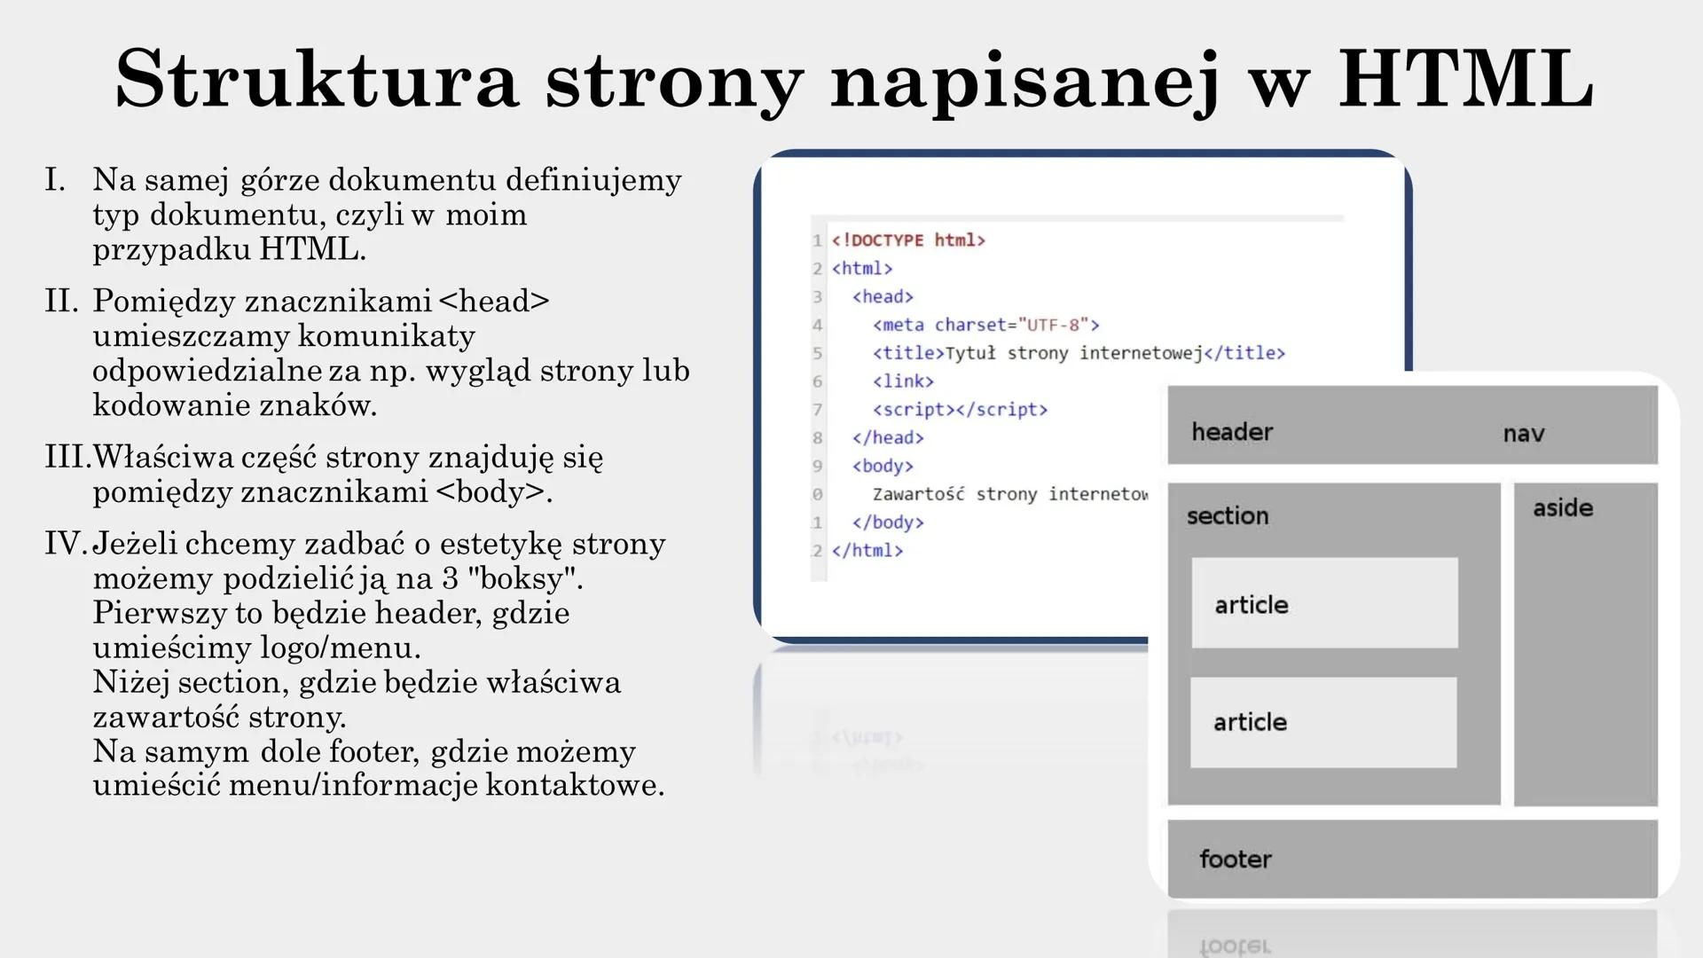The width and height of the screenshot is (1703, 958).
Task: Click the slide title 'Struktura strony napisanej w HTML'
Action: (x=851, y=80)
